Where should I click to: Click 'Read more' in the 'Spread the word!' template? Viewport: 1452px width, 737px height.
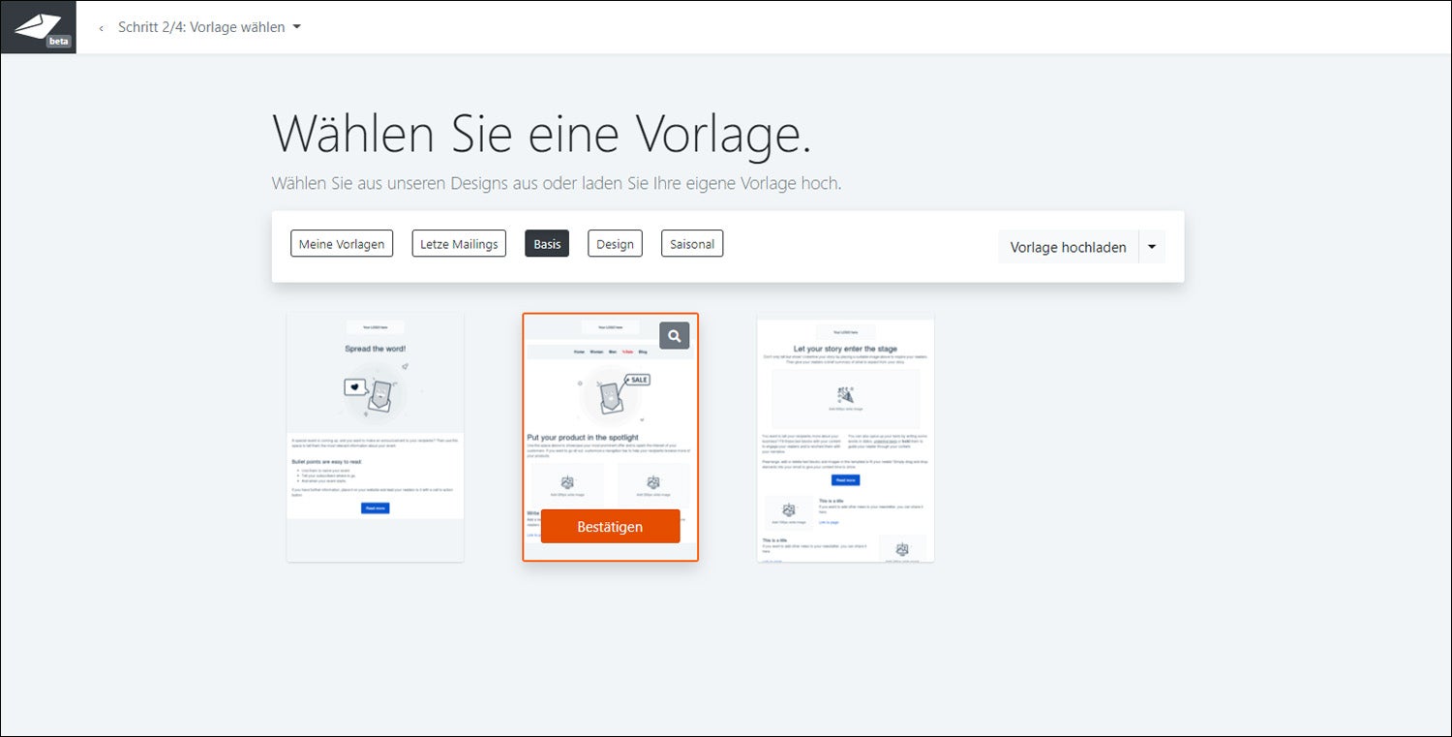pyautogui.click(x=376, y=507)
